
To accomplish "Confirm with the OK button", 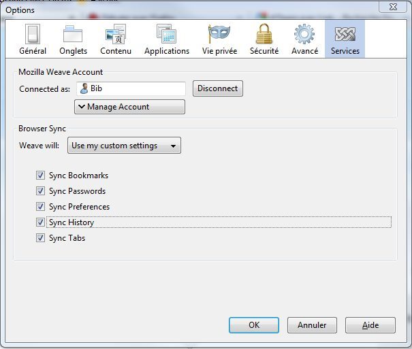I will tap(254, 325).
